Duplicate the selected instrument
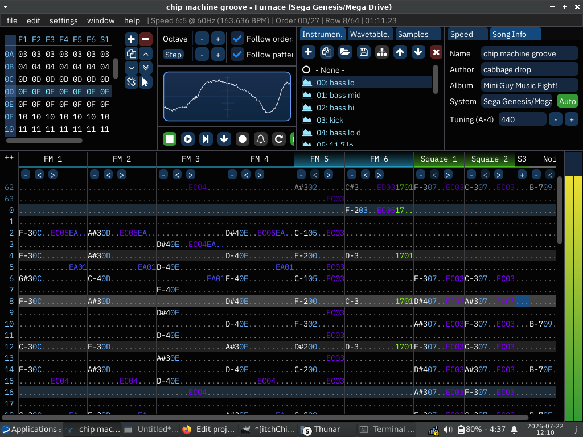The image size is (583, 437). pos(326,52)
